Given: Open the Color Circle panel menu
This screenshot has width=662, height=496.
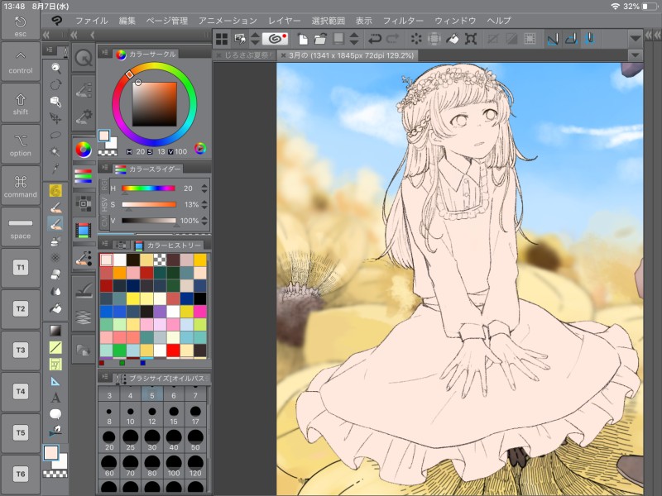Looking at the screenshot, I should click(x=105, y=54).
